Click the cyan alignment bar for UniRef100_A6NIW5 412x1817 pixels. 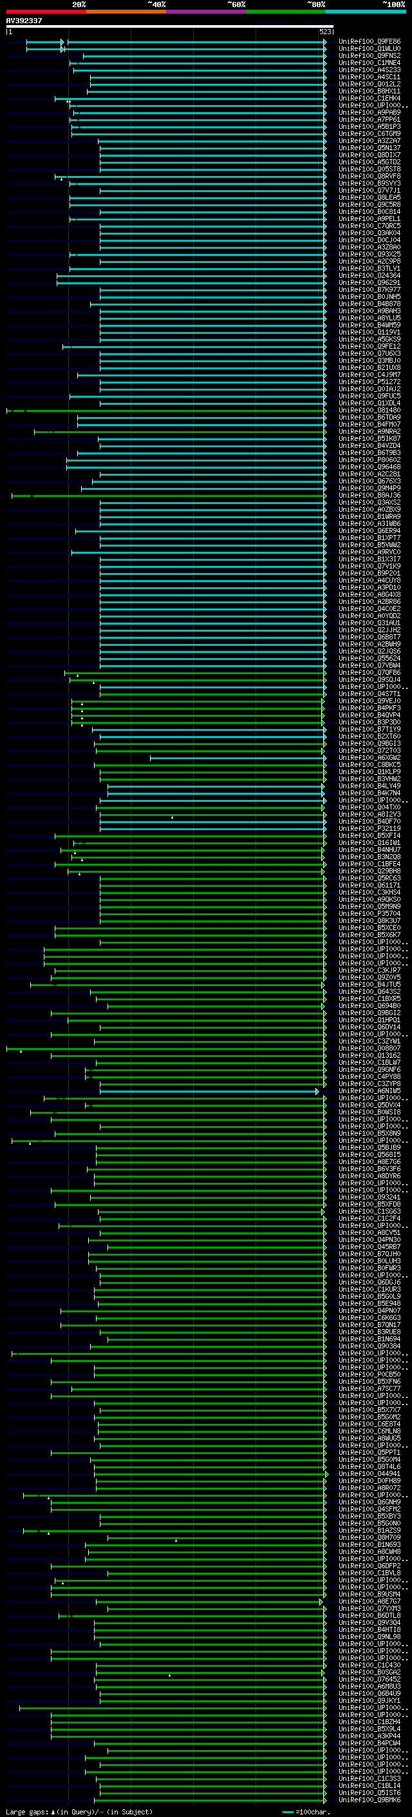[209, 1091]
